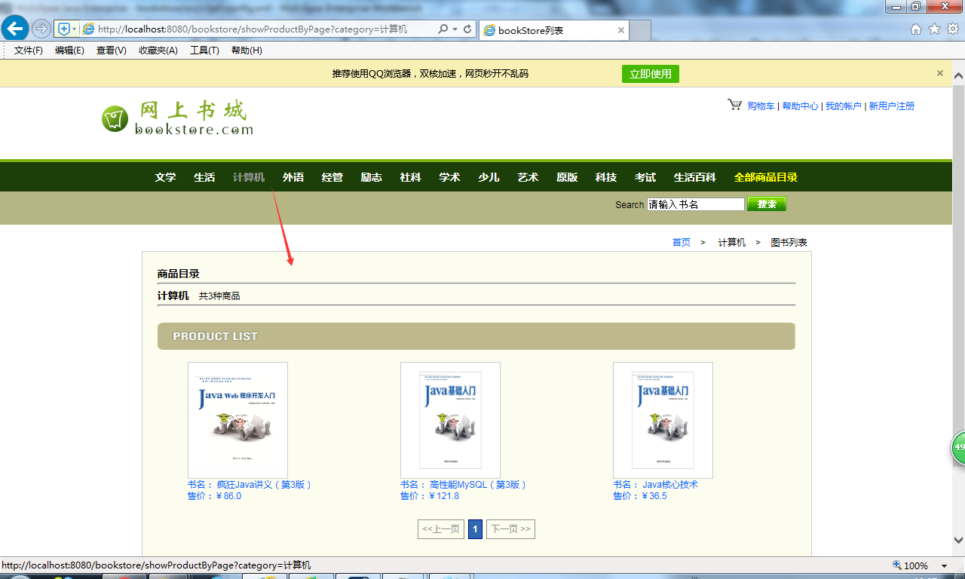This screenshot has width=965, height=579.
Task: Select the 社科 category
Action: 410,177
